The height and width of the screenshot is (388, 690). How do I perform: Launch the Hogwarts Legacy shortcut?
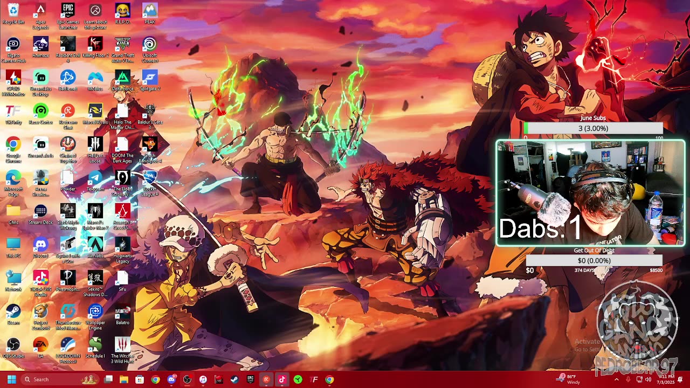tap(122, 250)
